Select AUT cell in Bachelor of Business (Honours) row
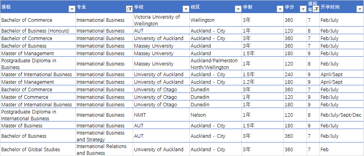Screen dimensions: 364x156 point(161,31)
